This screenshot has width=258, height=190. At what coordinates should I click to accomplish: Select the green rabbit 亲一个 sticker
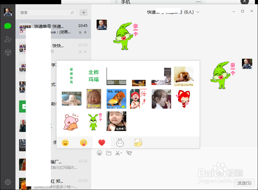(x=94, y=121)
